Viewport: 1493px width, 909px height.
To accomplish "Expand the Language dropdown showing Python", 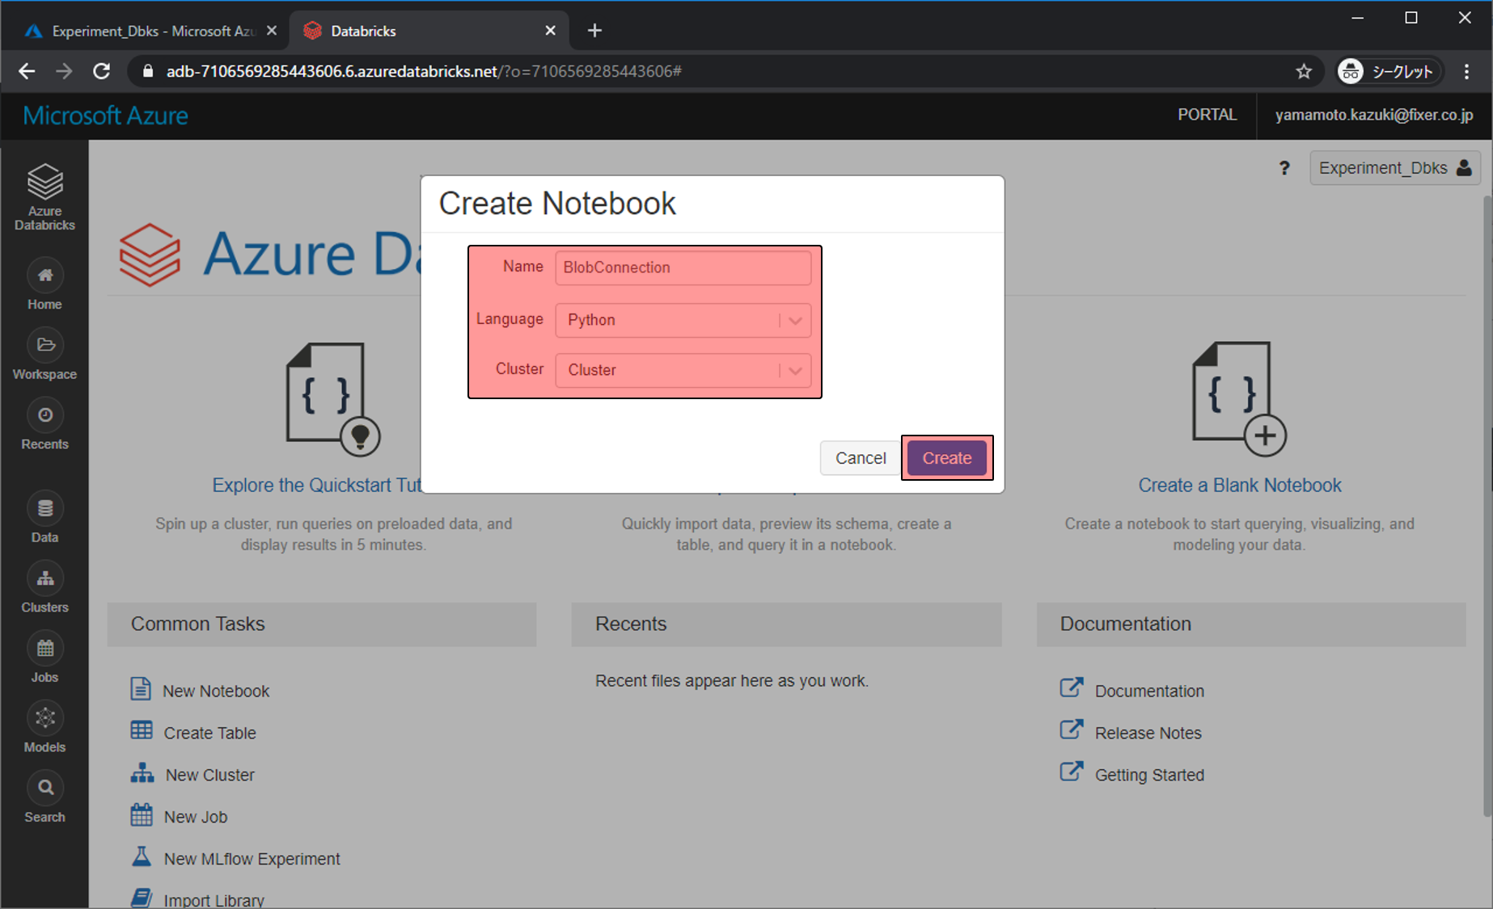I will click(x=683, y=321).
